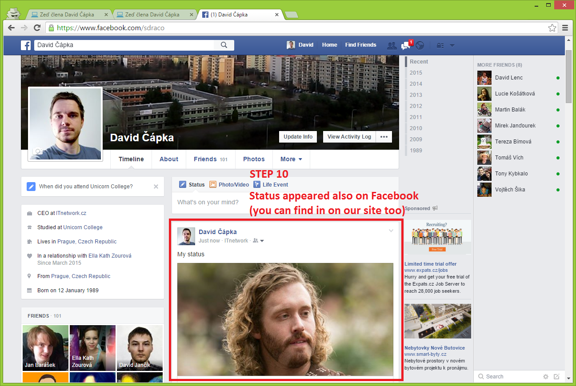Expand the post options chevron
Screen dimensions: 576x386
point(391,231)
